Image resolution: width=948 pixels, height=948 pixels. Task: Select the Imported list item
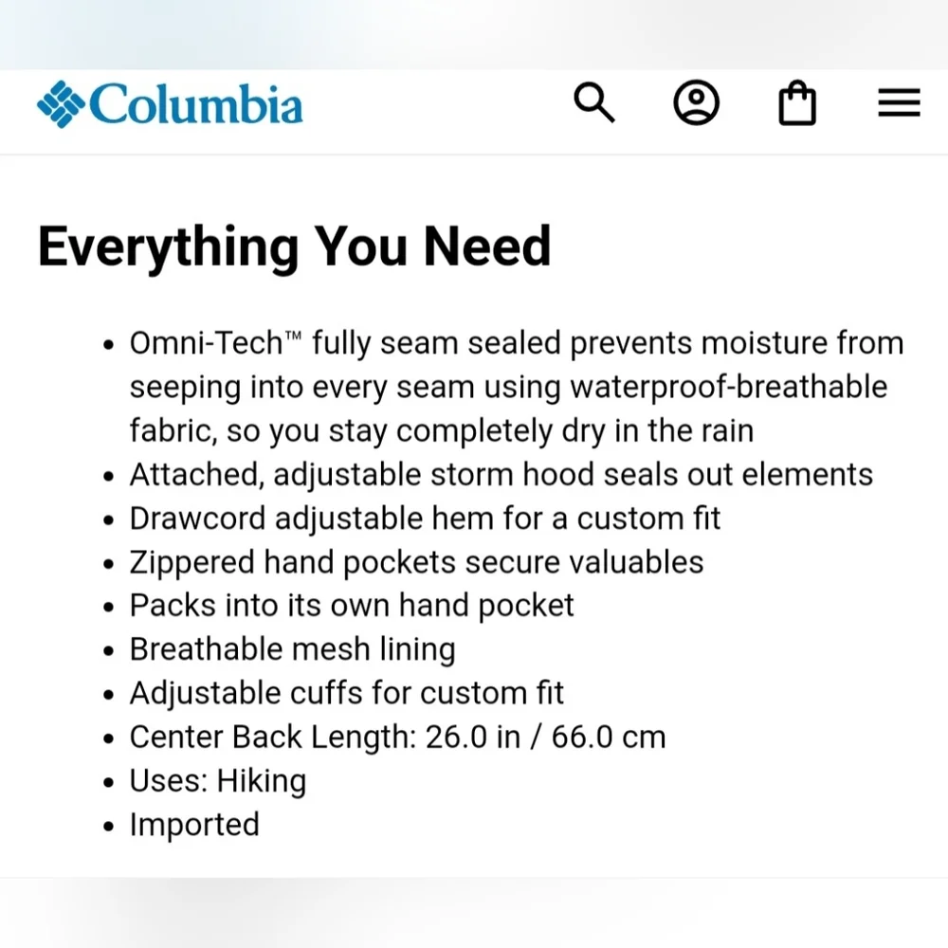(x=193, y=825)
